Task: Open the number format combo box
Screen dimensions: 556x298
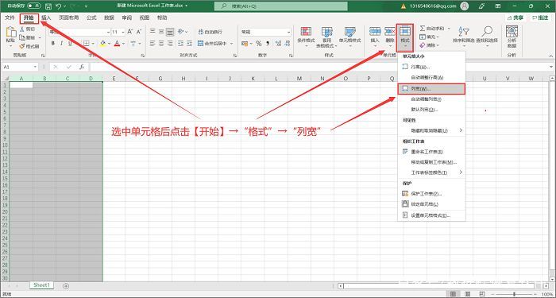Action: coord(265,32)
